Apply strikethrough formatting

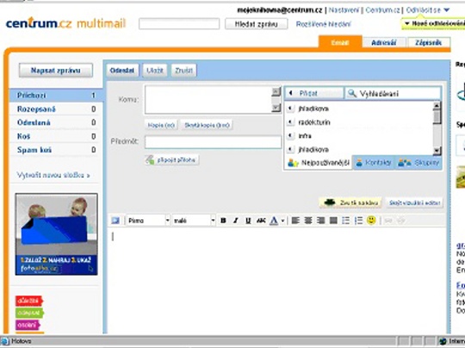tap(261, 221)
